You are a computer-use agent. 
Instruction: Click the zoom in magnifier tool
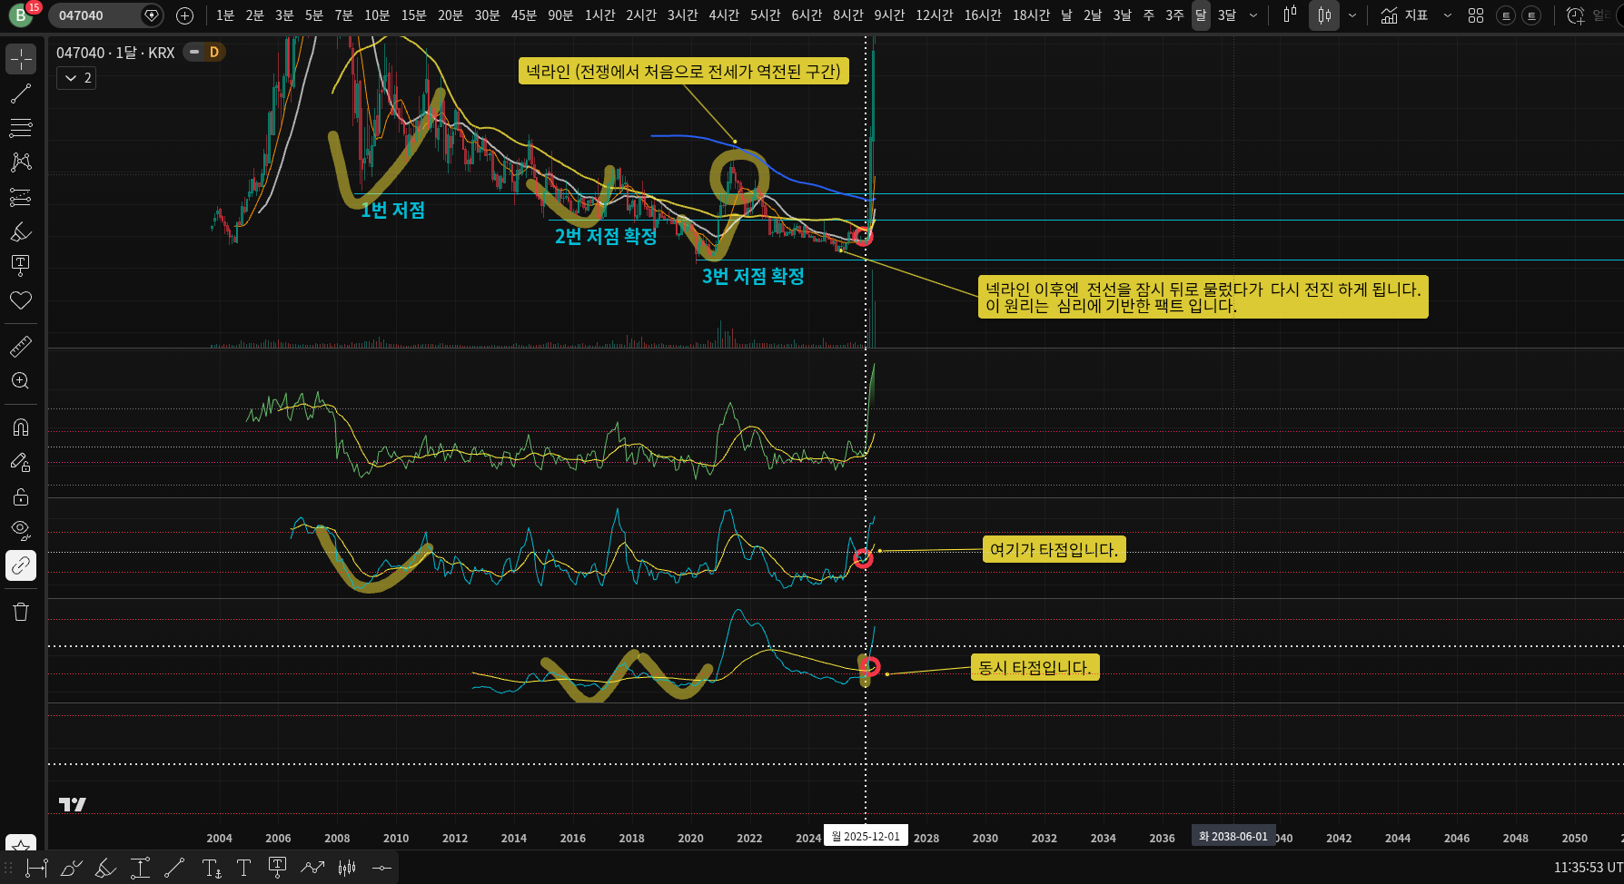[x=20, y=381]
